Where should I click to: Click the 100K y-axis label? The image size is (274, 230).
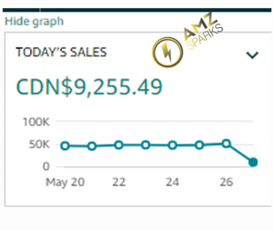coord(36,122)
